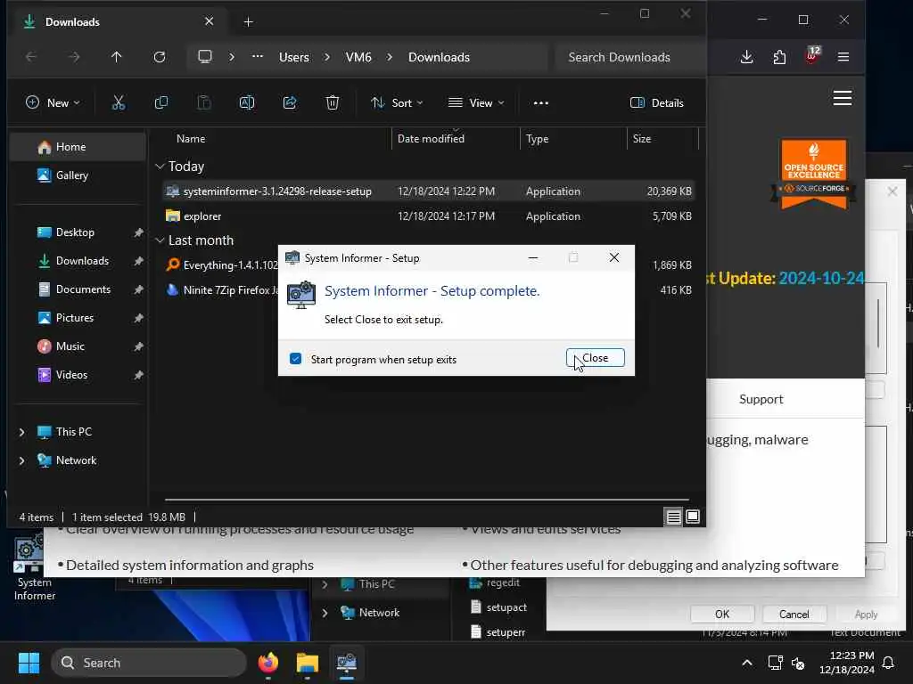Open a new Explorer tab with plus

point(248,22)
